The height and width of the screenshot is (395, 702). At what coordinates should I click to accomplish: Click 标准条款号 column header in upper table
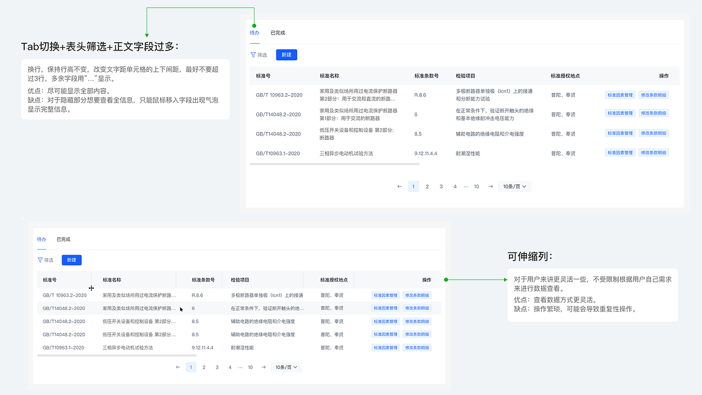tap(427, 76)
